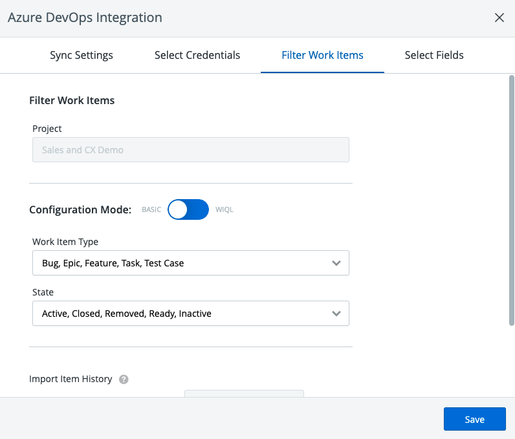Go to the Select Fields tab

pyautogui.click(x=434, y=56)
